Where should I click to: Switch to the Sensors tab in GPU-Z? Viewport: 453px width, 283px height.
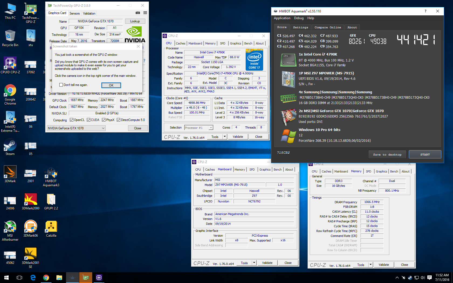(74, 13)
